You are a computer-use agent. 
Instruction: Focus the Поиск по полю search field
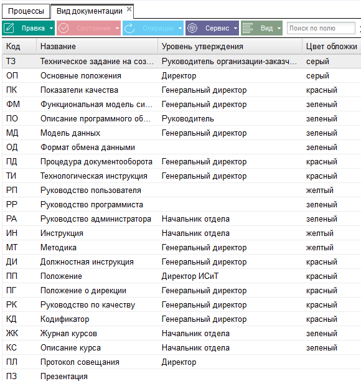pos(321,28)
